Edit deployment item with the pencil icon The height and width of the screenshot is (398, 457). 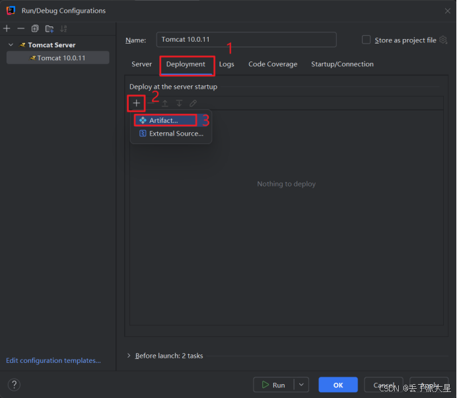193,103
